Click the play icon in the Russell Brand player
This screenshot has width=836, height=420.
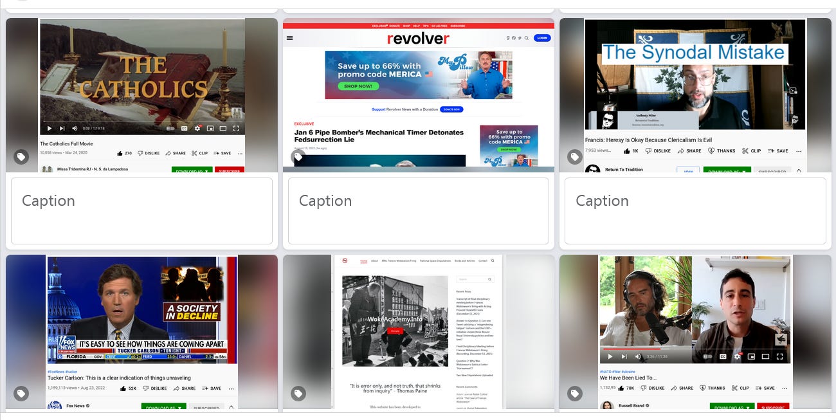pyautogui.click(x=610, y=356)
